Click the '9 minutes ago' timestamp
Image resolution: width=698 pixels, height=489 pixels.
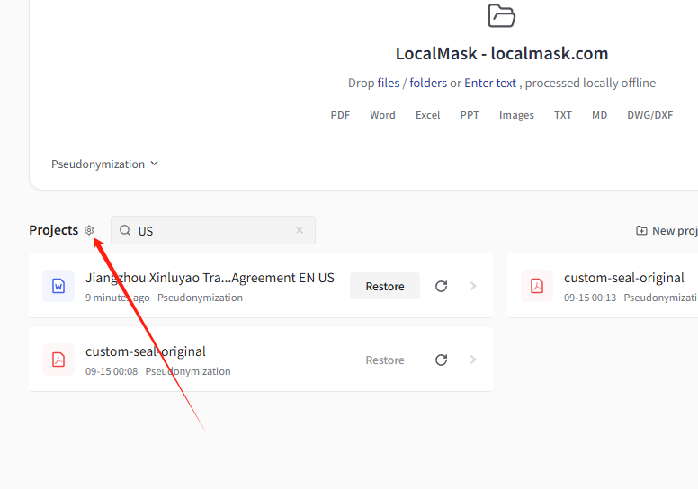(118, 298)
